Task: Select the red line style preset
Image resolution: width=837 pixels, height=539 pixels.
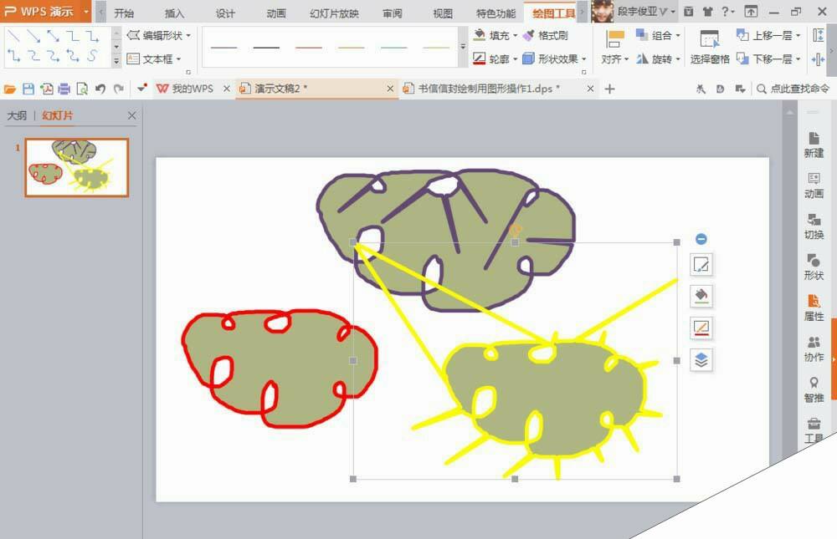Action: click(308, 48)
